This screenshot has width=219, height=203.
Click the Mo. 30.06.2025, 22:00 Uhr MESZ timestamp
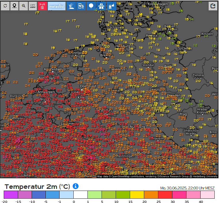coord(187,188)
